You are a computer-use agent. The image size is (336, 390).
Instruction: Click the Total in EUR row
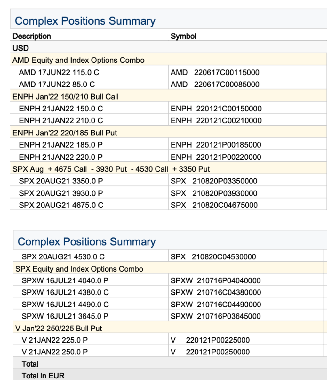click(x=43, y=376)
